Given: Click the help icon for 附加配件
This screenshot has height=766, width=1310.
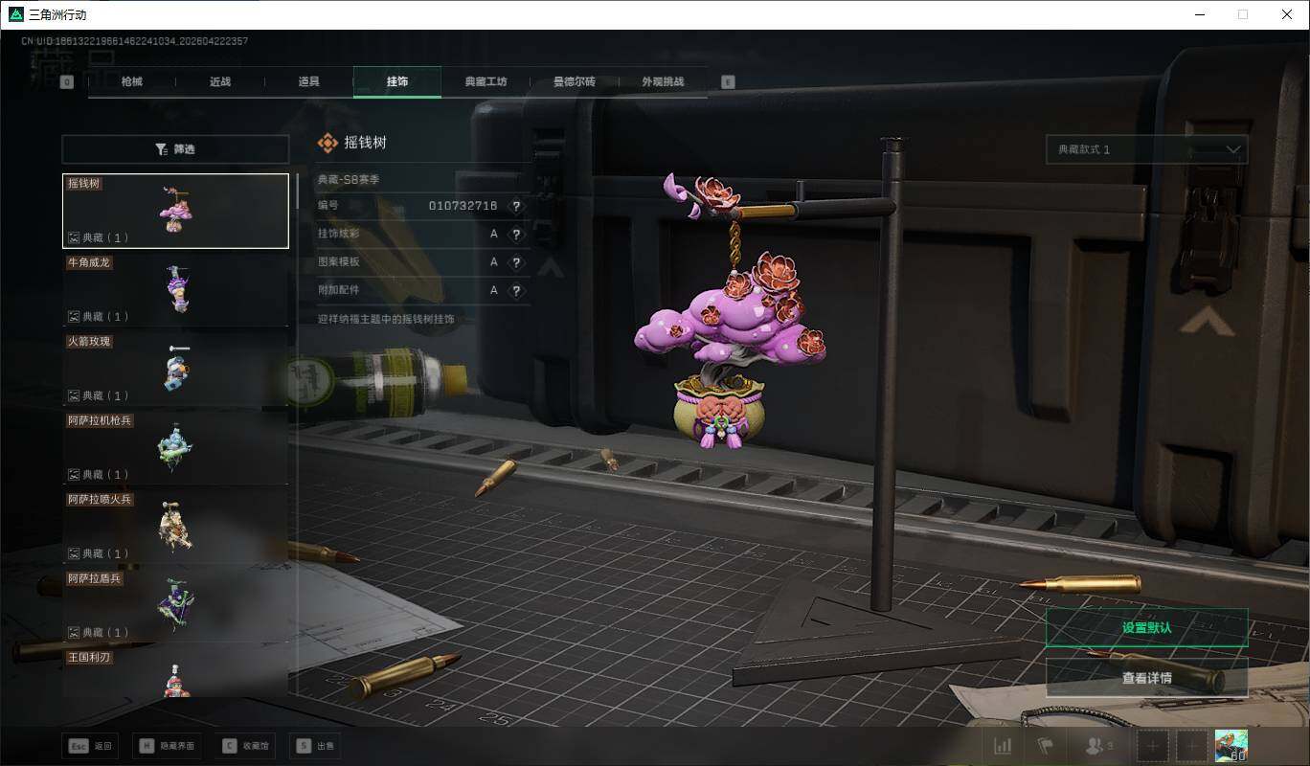Looking at the screenshot, I should click(516, 290).
